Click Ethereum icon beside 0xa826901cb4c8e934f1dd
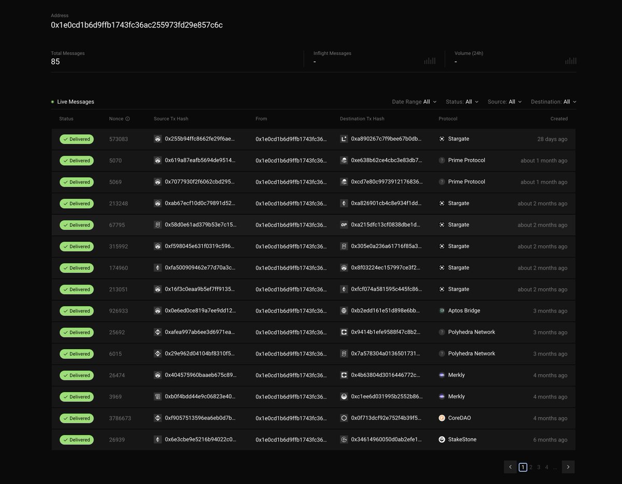 coord(344,203)
